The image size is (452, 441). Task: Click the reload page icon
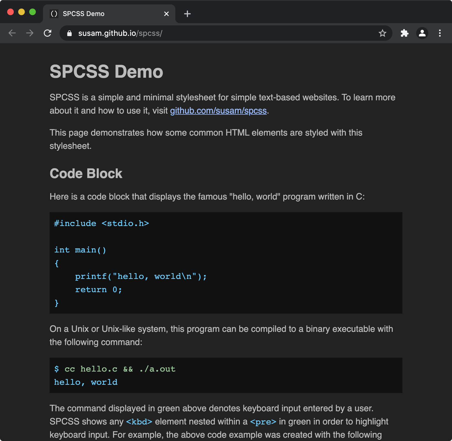[x=48, y=33]
